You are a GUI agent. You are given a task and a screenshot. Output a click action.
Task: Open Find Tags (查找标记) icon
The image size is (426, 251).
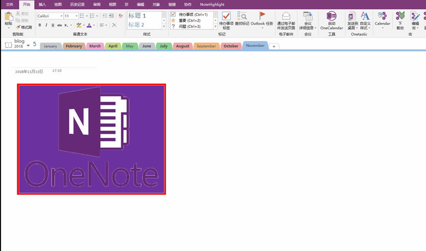coord(242,16)
